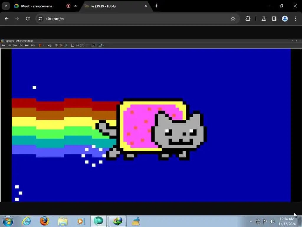
Task: Open VMware Help menu
Action: [33, 45]
